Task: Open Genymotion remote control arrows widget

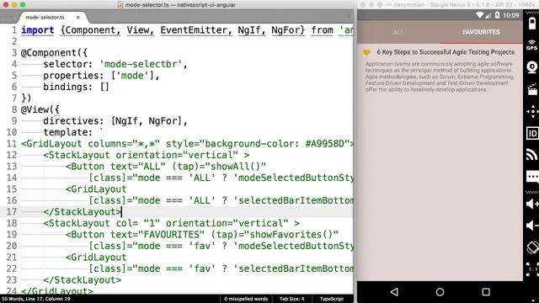Action: 532,112
